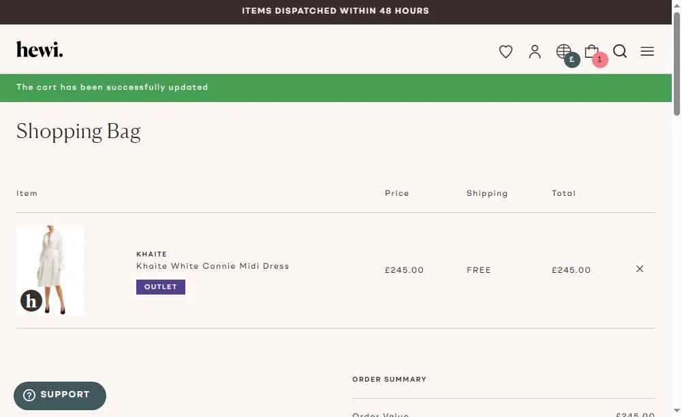Open the Support chat button

(59, 395)
